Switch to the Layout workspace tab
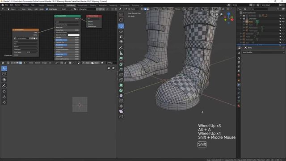The image size is (286, 161). coord(42,5)
